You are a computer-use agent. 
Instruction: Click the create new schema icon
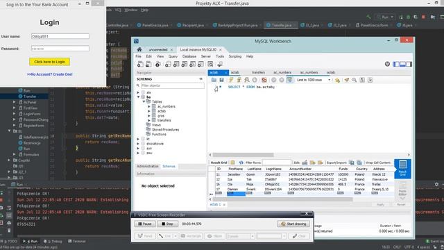click(x=168, y=65)
